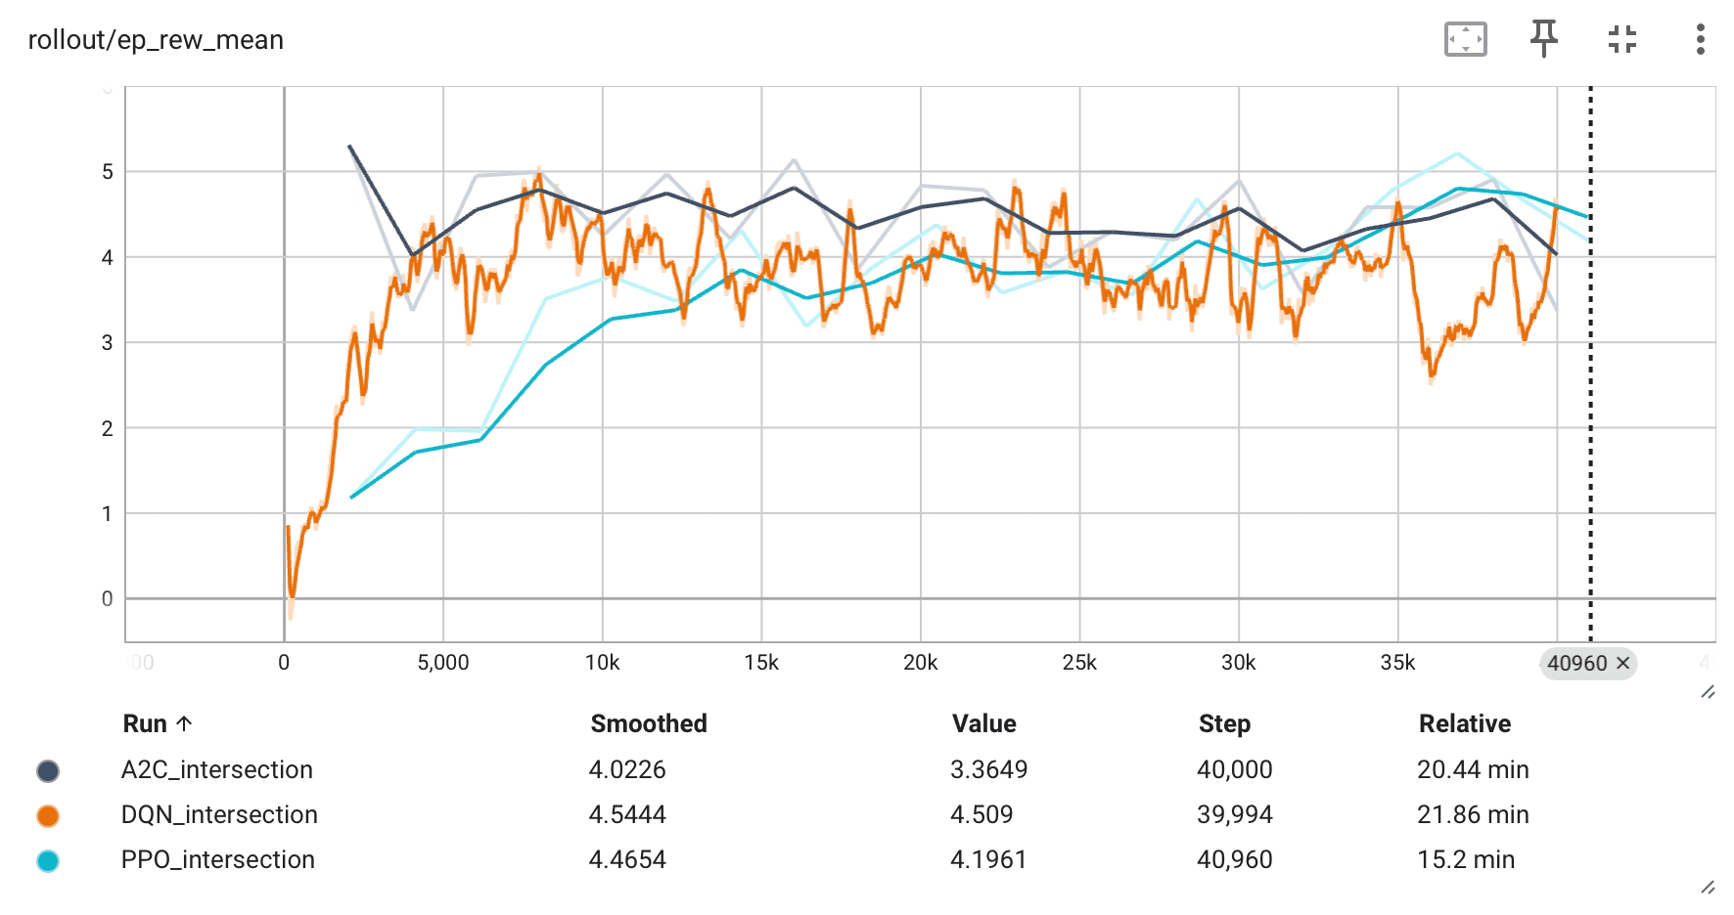Click smoothed value 4.5444
1734x915 pixels.
pos(627,814)
